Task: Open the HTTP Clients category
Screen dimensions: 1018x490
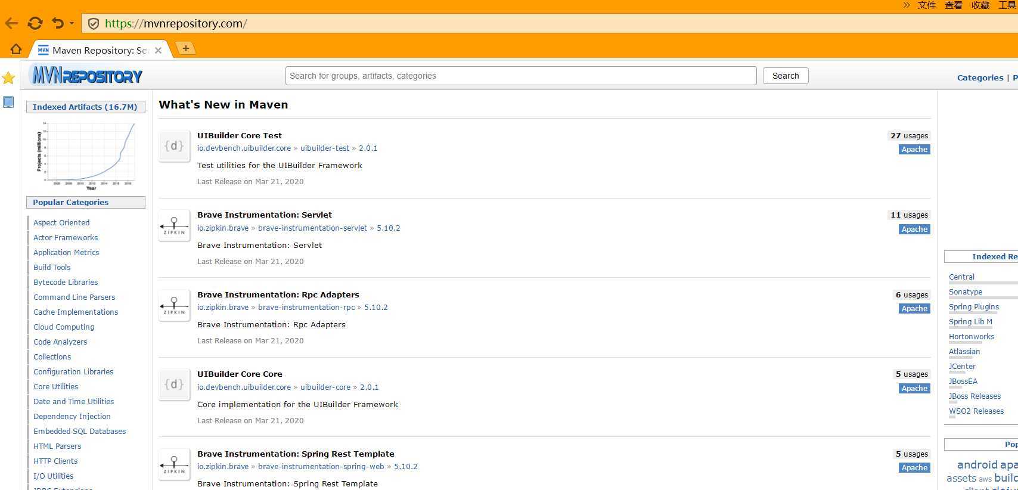Action: coord(55,461)
